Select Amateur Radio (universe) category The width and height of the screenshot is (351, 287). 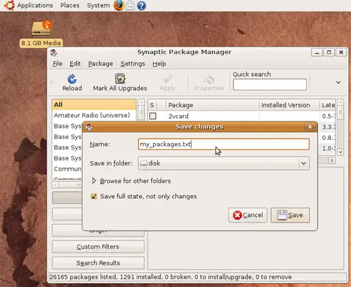click(94, 115)
